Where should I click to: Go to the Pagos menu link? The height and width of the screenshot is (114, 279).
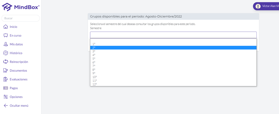[14, 88]
